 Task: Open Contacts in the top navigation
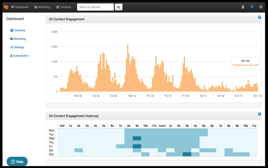[64, 7]
